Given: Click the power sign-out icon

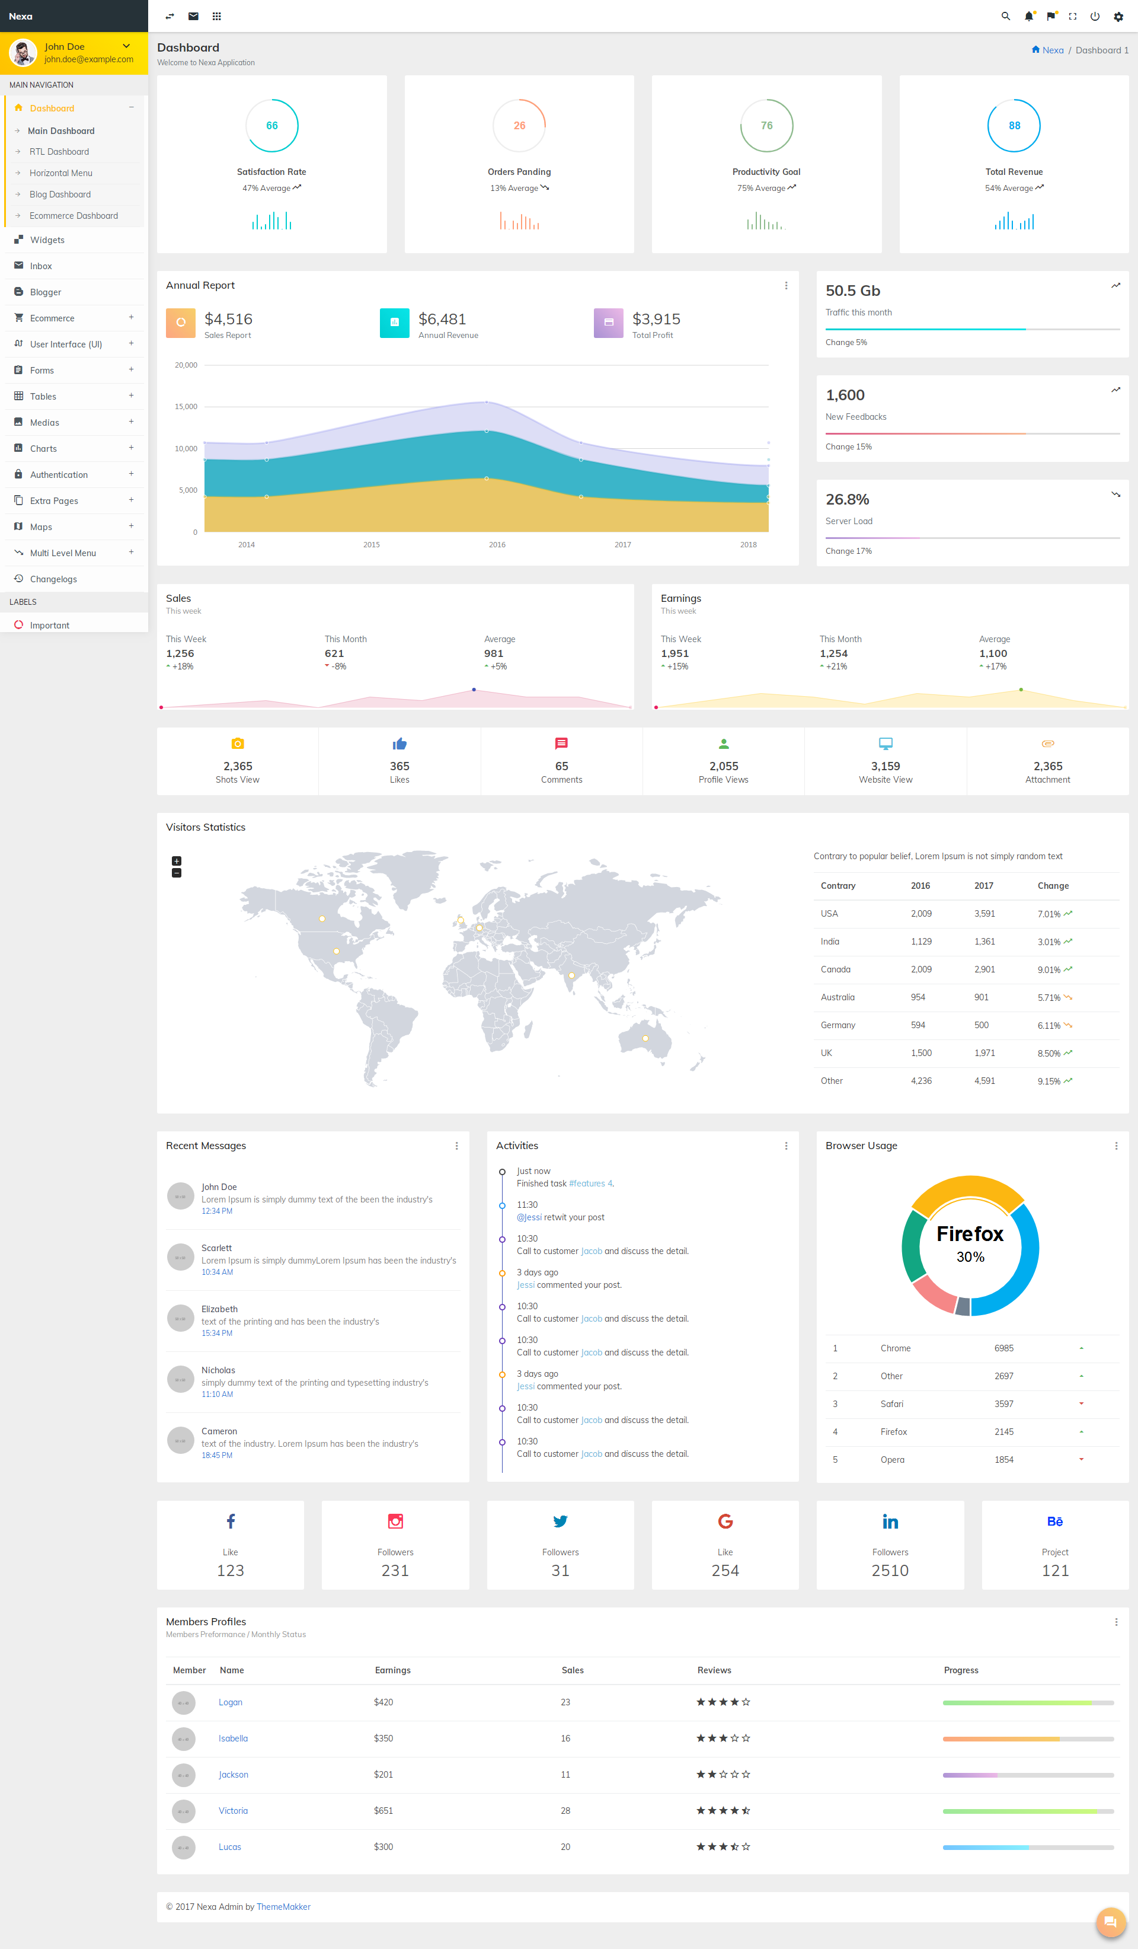Looking at the screenshot, I should [x=1095, y=16].
